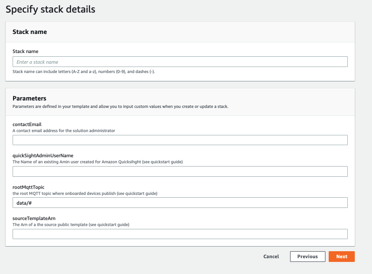Viewport: 372px width, 274px height.
Task: Cancel the stack creation
Action: [271, 256]
